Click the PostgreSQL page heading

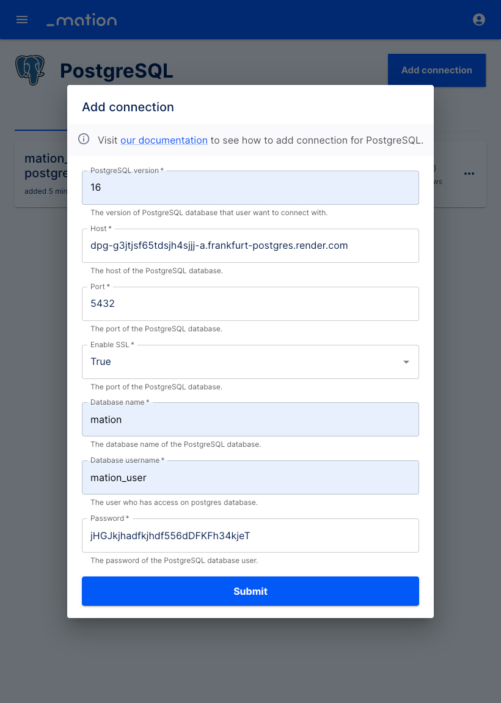(x=117, y=71)
